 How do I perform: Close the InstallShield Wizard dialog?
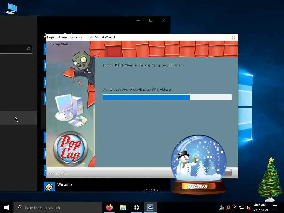click(x=234, y=37)
